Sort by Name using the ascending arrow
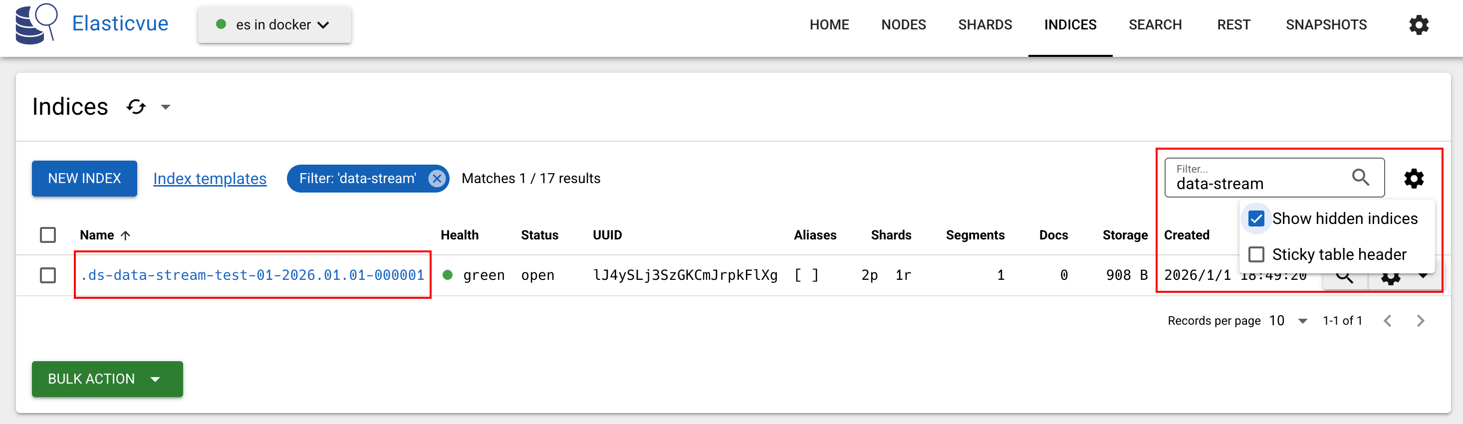This screenshot has height=424, width=1463. [126, 235]
